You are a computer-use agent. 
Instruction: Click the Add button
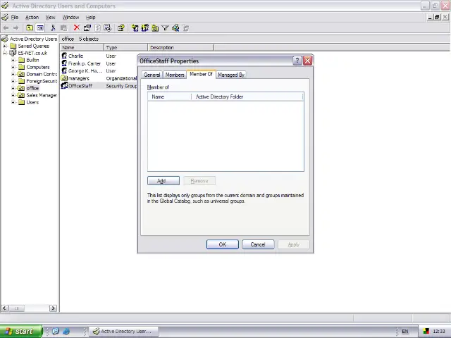163,181
